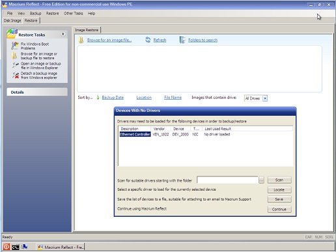Viewport: 336px width, 252px height.
Task: Open the Folders to search link
Action: pyautogui.click(x=203, y=40)
